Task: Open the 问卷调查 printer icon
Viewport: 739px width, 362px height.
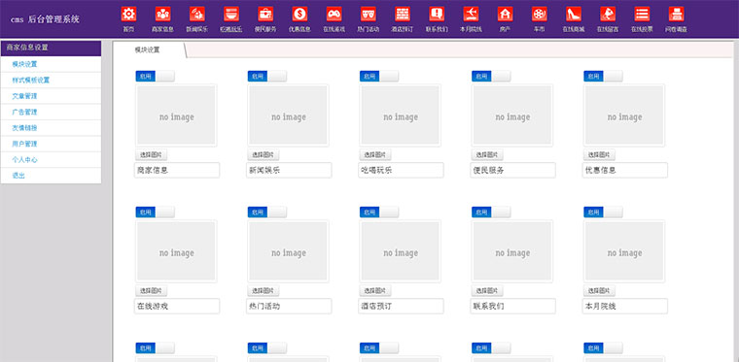Action: click(x=677, y=15)
